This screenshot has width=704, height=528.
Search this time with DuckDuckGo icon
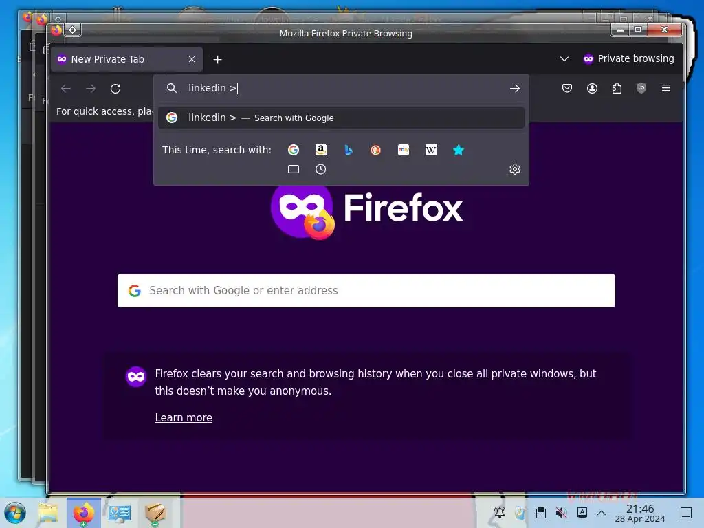pos(376,150)
